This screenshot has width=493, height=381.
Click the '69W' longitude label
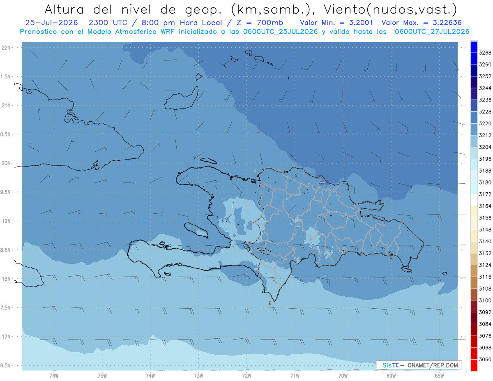pyautogui.click(x=391, y=376)
